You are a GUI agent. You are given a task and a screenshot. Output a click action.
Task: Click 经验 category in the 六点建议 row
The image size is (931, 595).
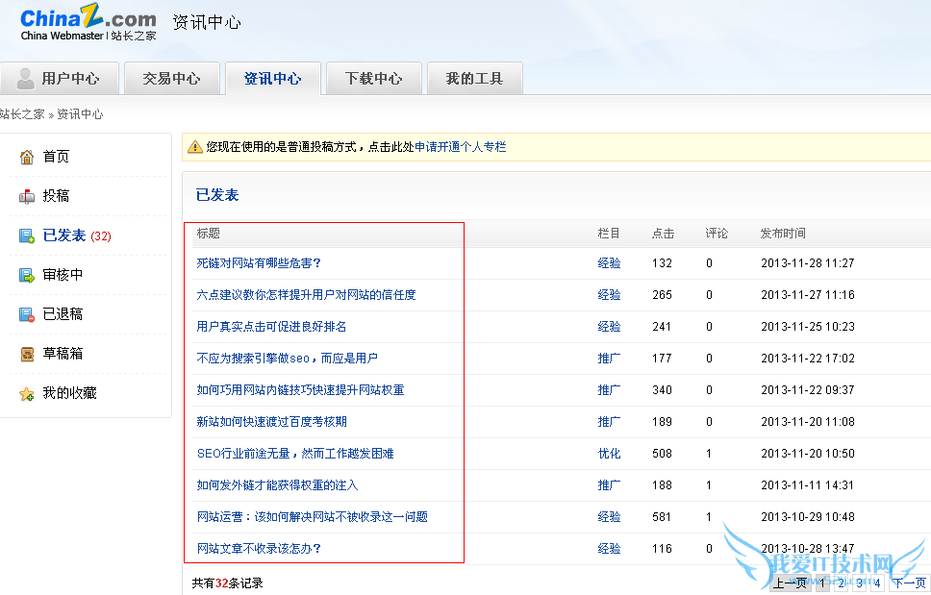coord(609,295)
